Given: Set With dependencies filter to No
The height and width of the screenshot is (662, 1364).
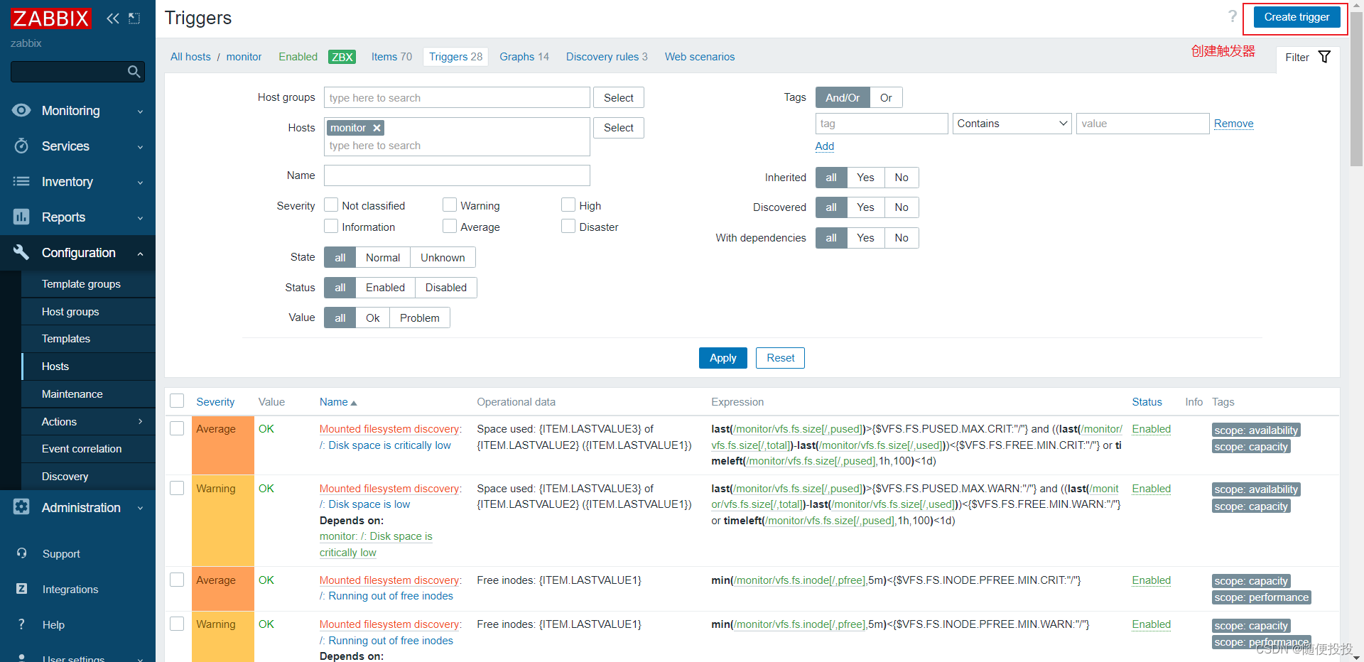Looking at the screenshot, I should point(902,238).
